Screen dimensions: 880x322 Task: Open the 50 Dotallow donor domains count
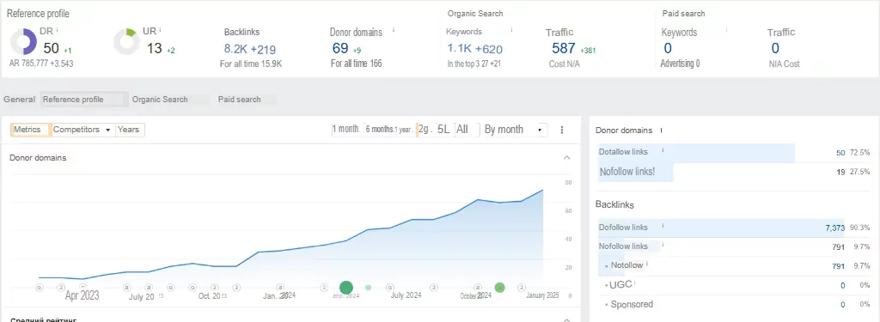(840, 153)
